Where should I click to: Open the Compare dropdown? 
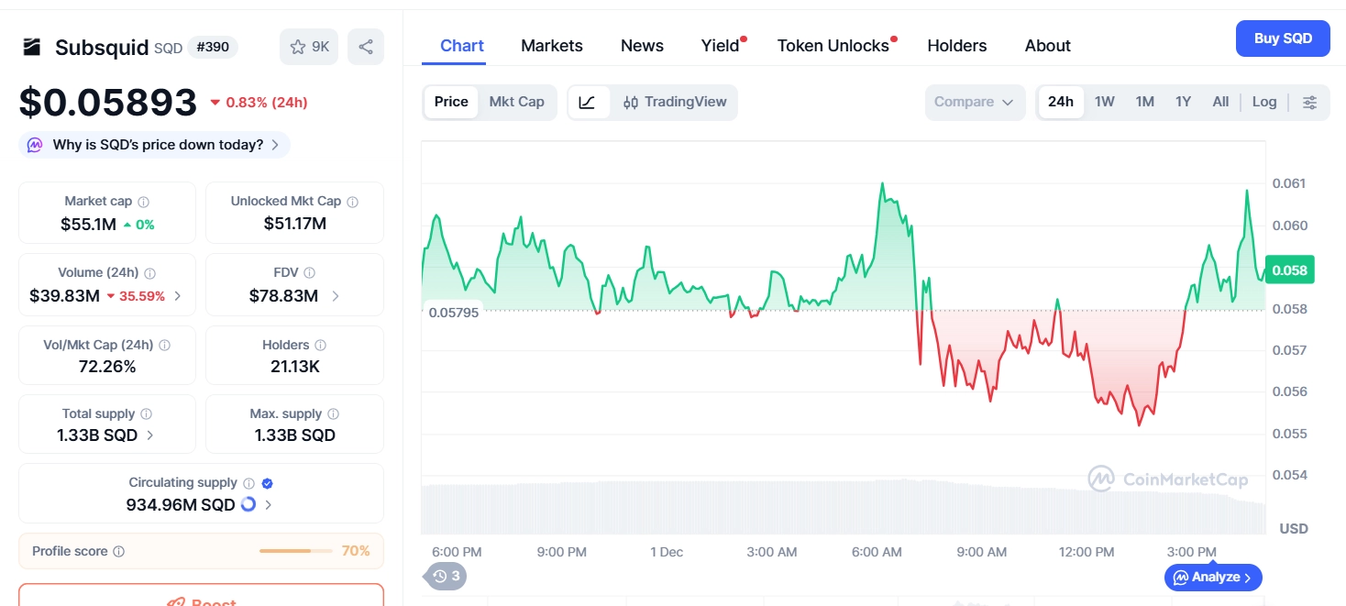coord(974,102)
